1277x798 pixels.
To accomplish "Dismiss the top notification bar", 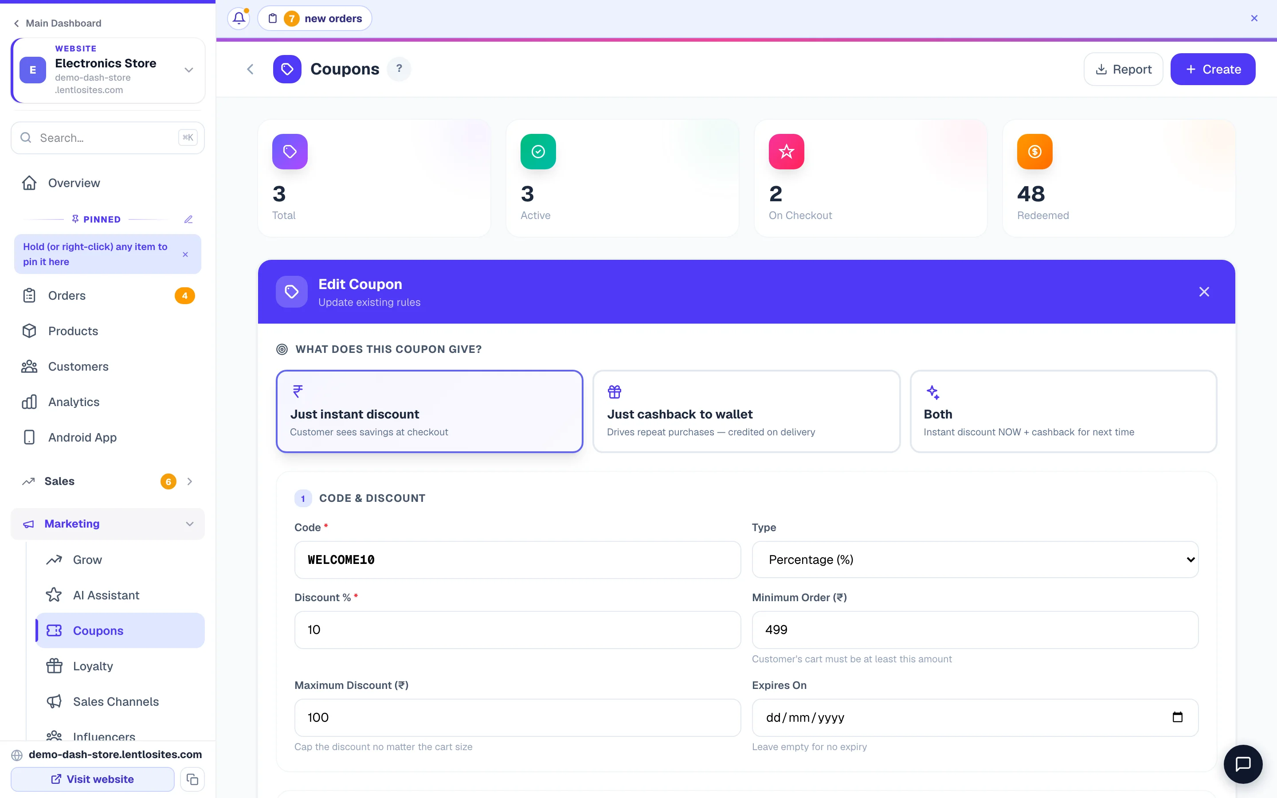I will (x=1254, y=19).
